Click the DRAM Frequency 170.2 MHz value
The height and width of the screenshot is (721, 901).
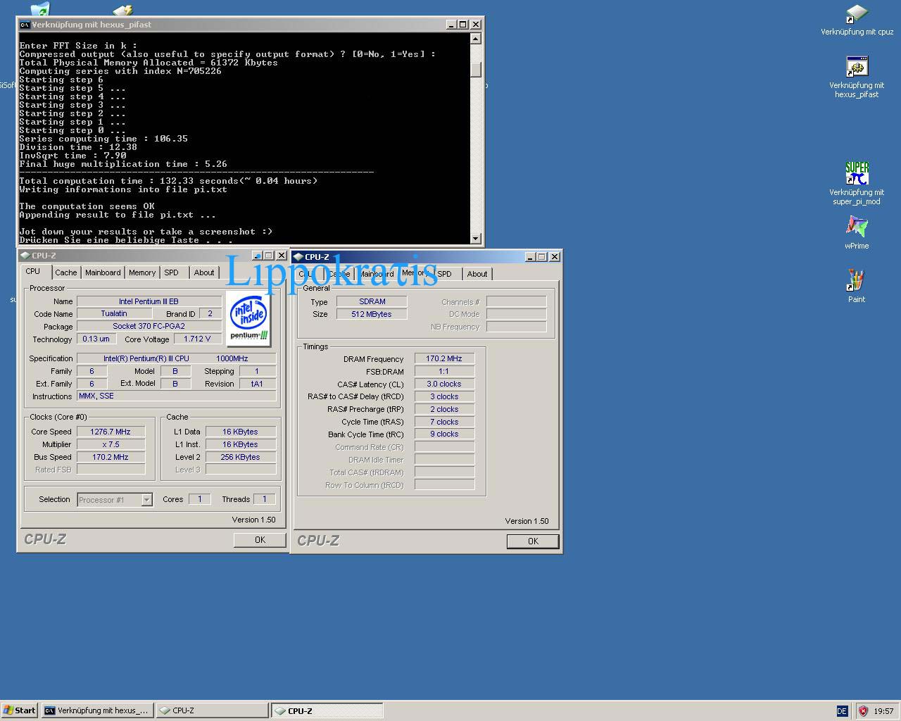[444, 358]
